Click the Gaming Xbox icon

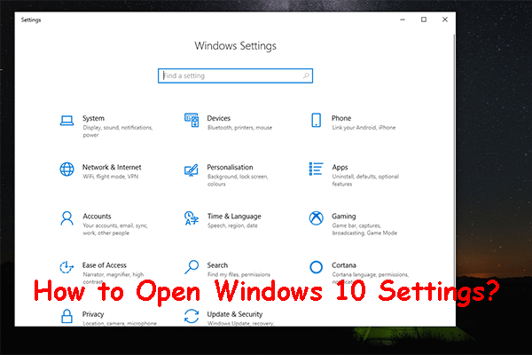[x=315, y=217]
